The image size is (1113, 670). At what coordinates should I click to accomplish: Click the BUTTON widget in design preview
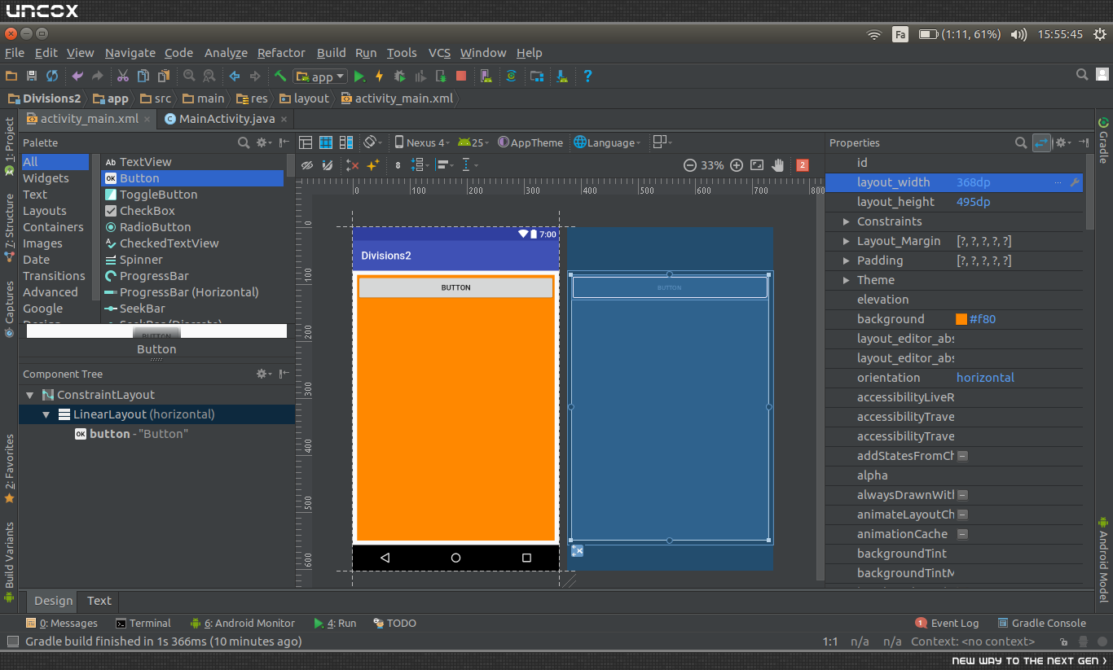click(456, 287)
